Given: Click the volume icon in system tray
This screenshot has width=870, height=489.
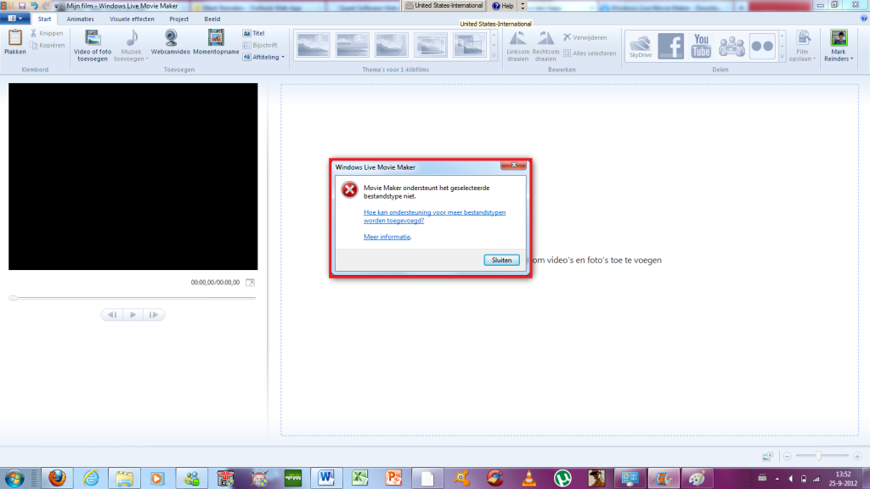Looking at the screenshot, I should (x=790, y=479).
